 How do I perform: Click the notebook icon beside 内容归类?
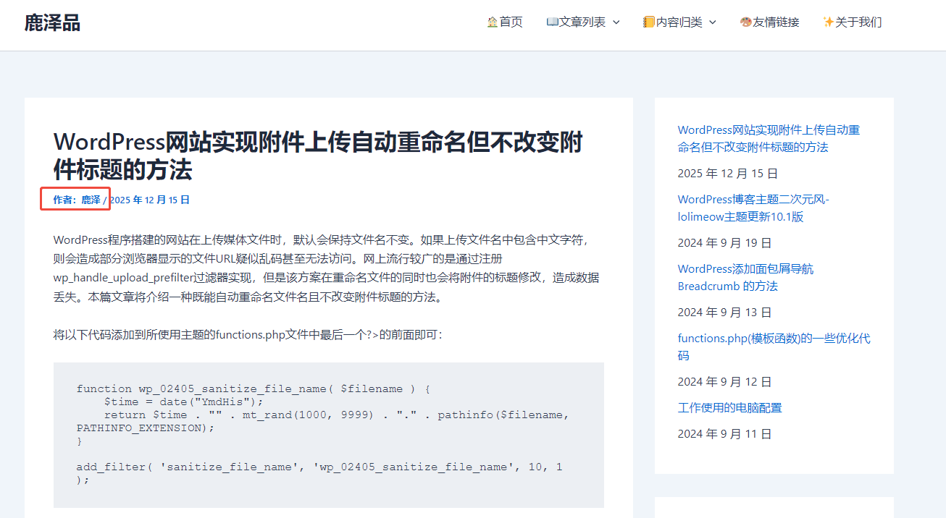pos(649,22)
